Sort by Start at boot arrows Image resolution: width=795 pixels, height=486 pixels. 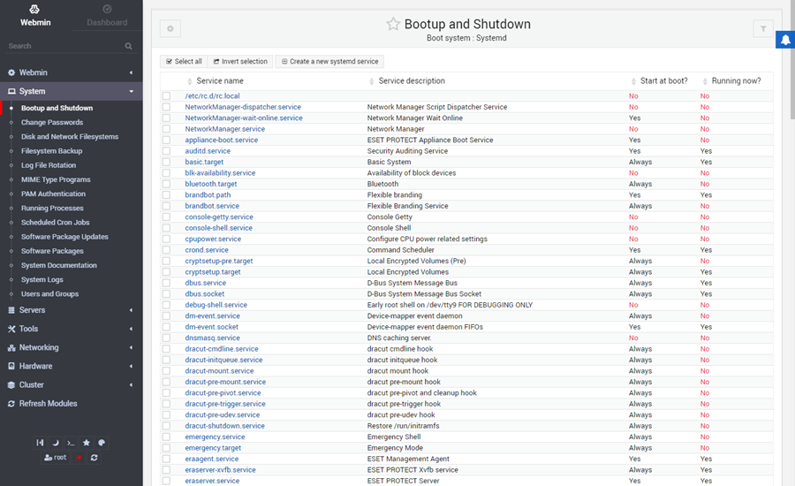[633, 81]
